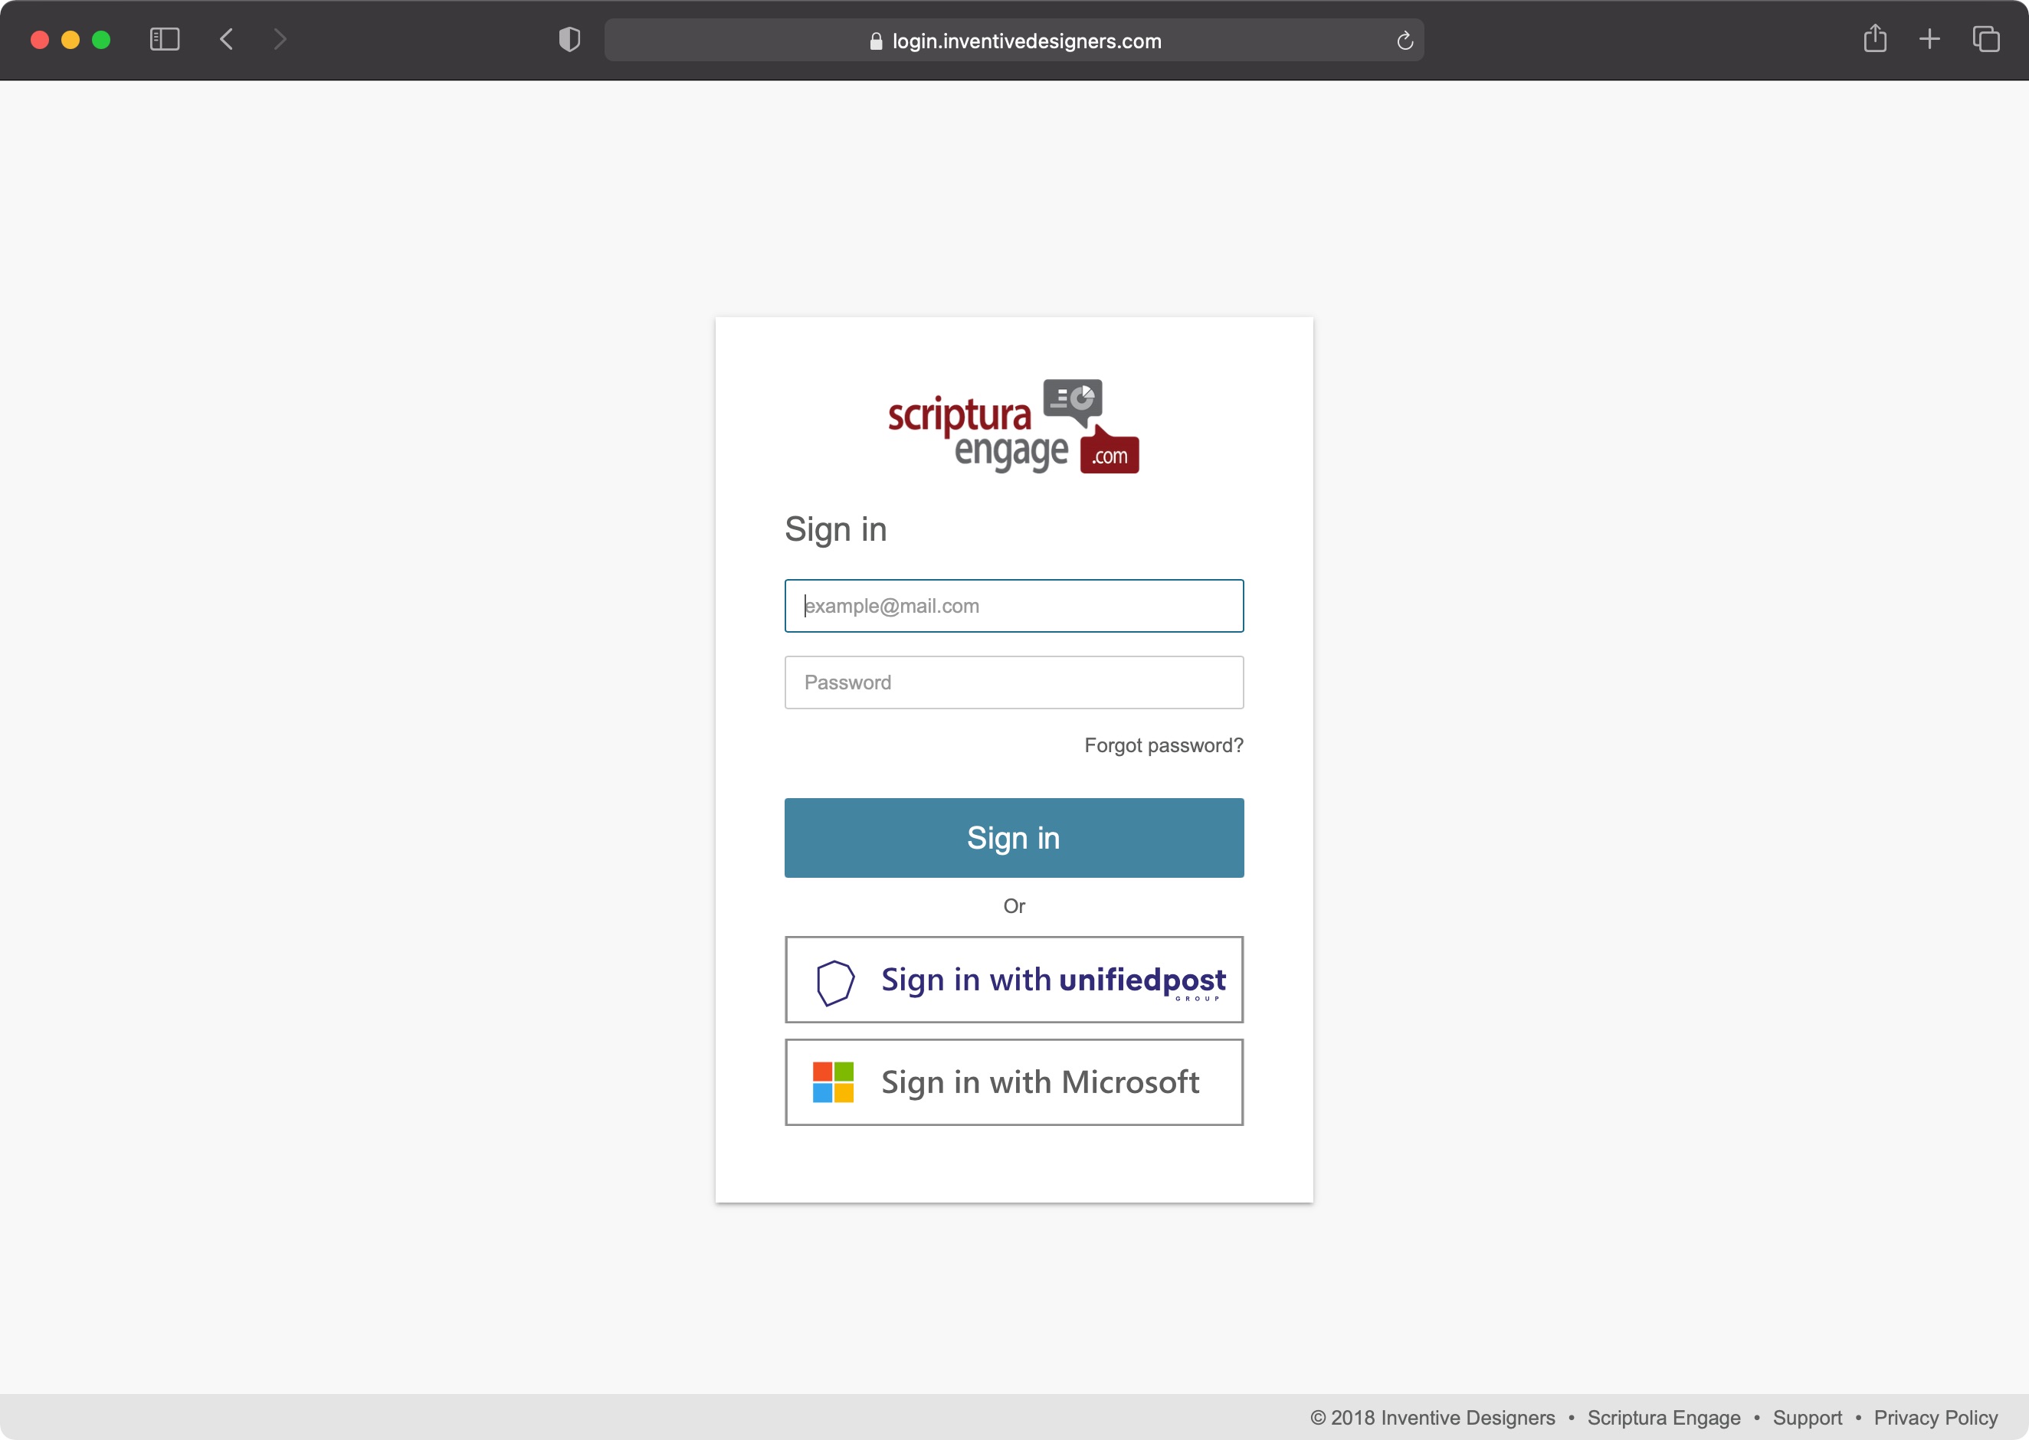Screen dimensions: 2029x1440
Task: Go forward using the forward arrow
Action: 280,40
